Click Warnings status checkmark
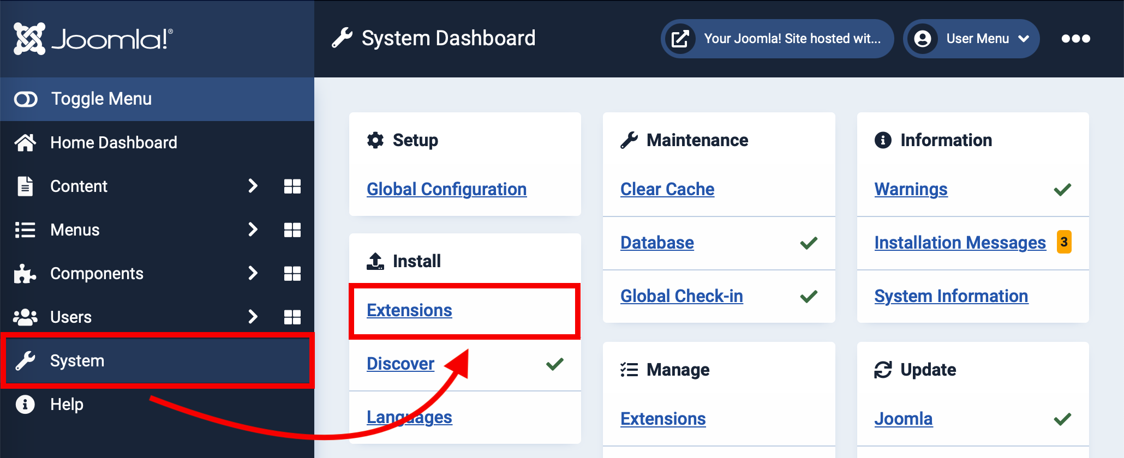 coord(1062,189)
